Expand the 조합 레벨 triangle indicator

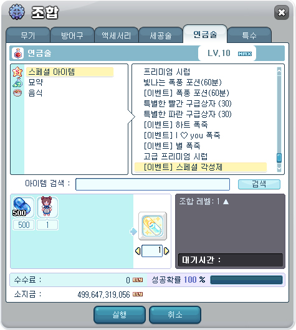226,202
